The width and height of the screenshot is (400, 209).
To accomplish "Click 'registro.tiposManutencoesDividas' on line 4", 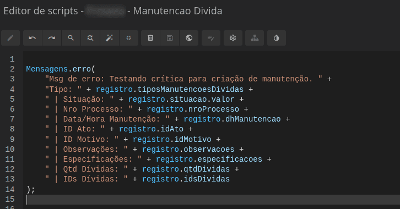I will pyautogui.click(x=170, y=89).
